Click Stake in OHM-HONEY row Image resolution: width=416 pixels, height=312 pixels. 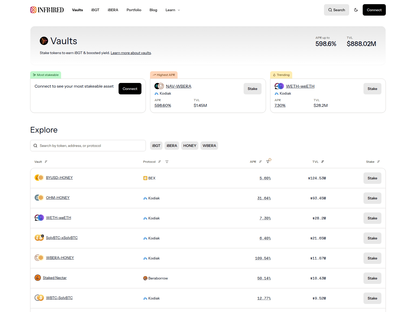[x=372, y=198]
